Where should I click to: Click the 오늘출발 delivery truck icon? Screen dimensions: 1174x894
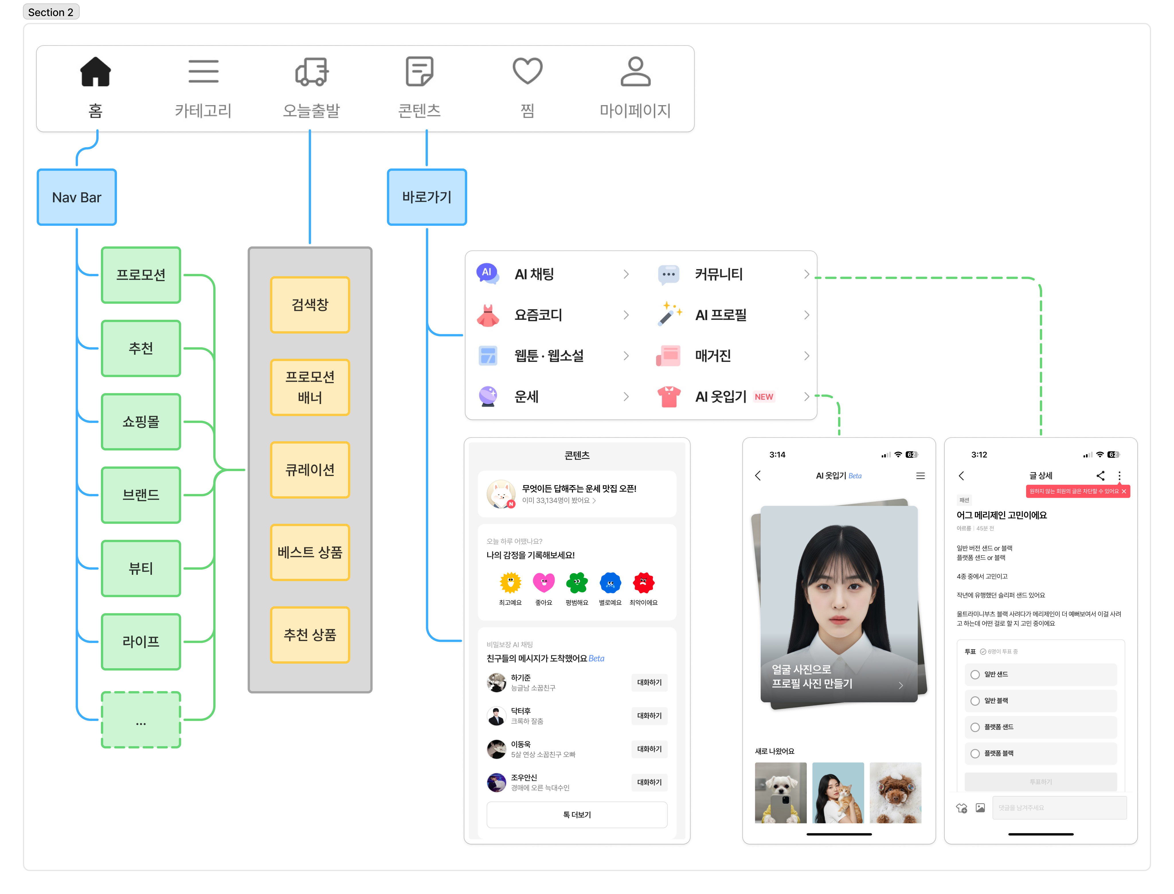(x=311, y=72)
